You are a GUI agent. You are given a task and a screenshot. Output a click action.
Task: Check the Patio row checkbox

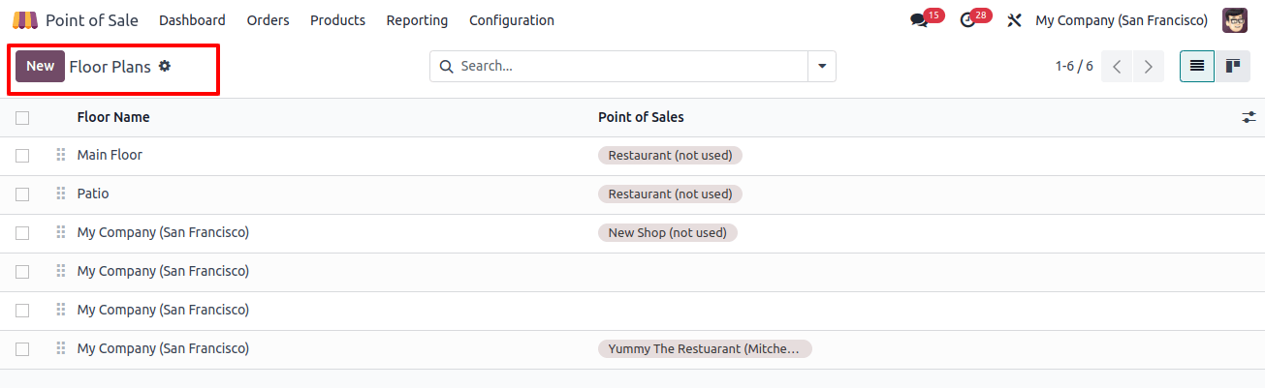pyautogui.click(x=22, y=194)
